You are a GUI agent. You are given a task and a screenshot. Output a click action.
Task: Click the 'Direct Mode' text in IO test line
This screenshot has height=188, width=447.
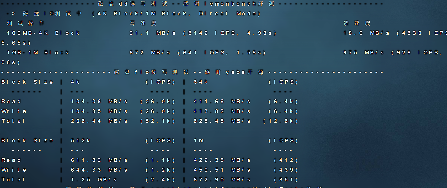229,14
